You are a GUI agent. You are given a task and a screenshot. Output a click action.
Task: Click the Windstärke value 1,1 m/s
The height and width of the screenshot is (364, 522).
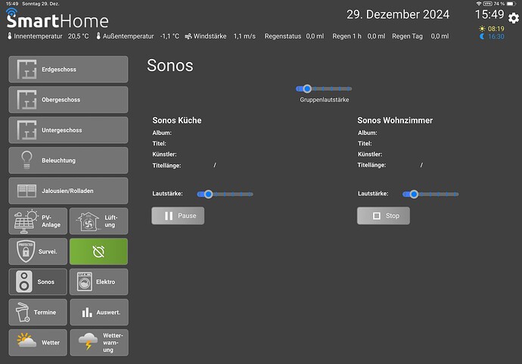pos(244,36)
